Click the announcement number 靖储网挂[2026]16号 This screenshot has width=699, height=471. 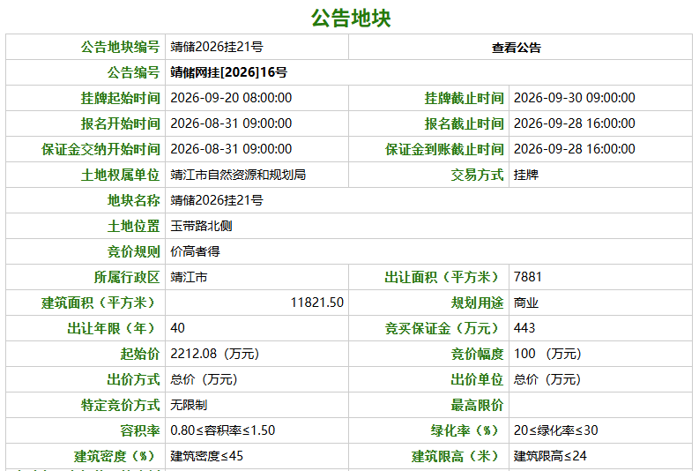coord(228,72)
